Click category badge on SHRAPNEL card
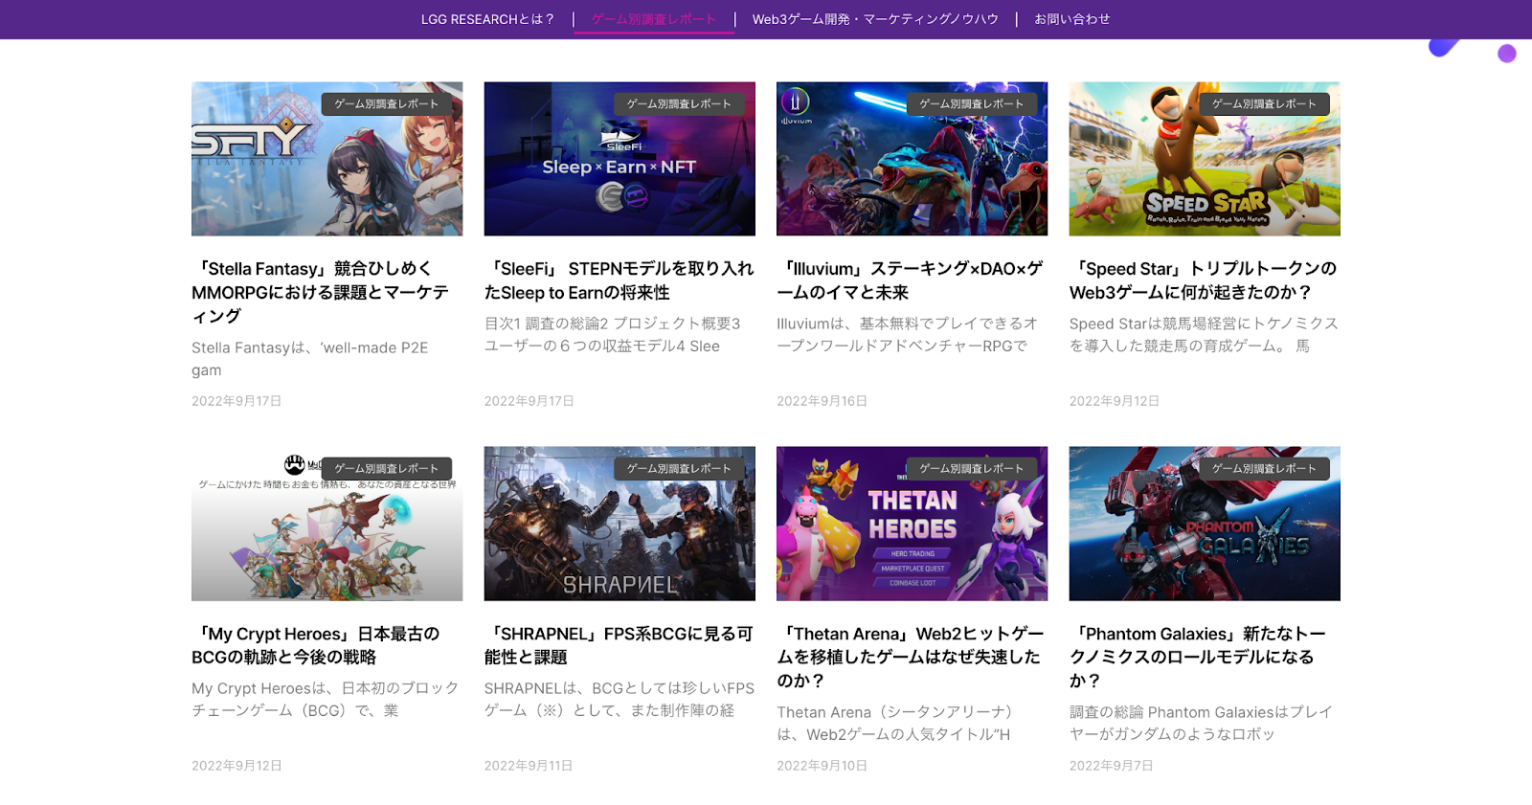This screenshot has width=1532, height=805. click(679, 469)
